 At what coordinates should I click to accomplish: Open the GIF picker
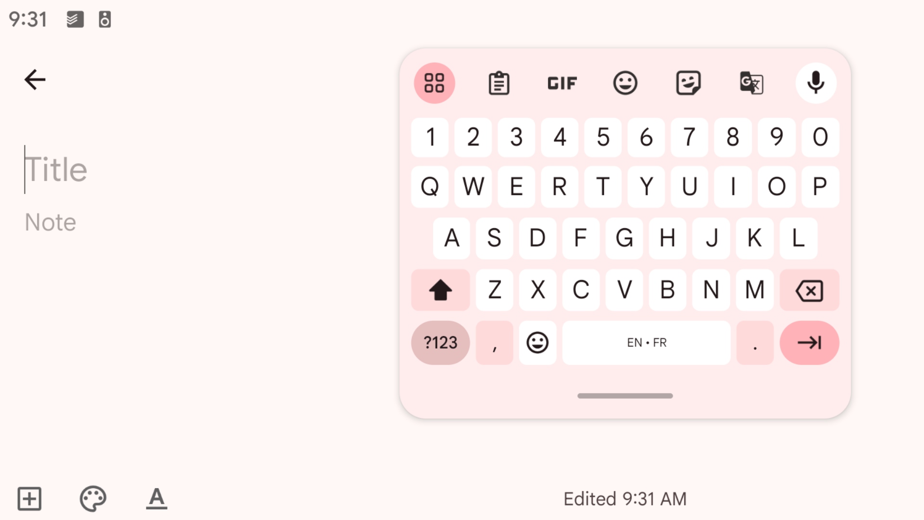(562, 83)
